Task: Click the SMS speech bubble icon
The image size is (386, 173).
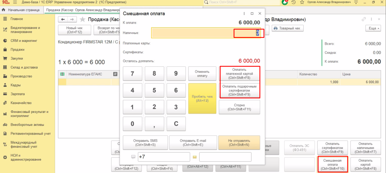Action: (x=133, y=157)
